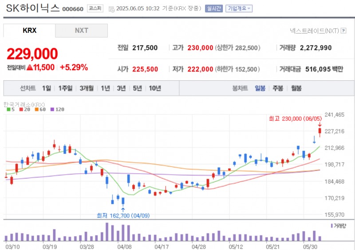Click the red up-triangle change icon
The height and width of the screenshot is (250, 355).
click(x=30, y=67)
